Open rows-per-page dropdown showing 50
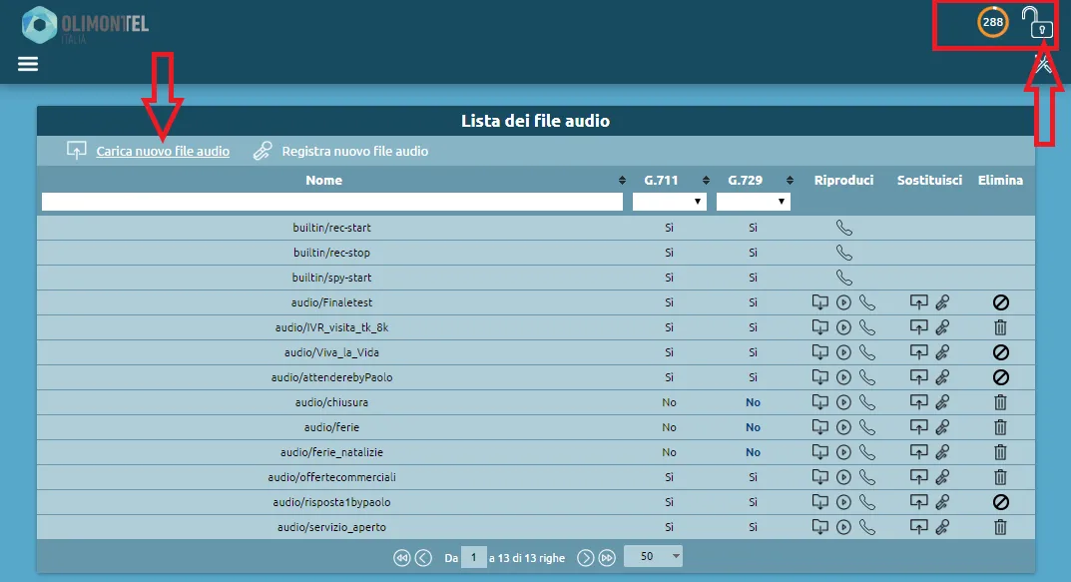This screenshot has width=1071, height=582. point(653,557)
